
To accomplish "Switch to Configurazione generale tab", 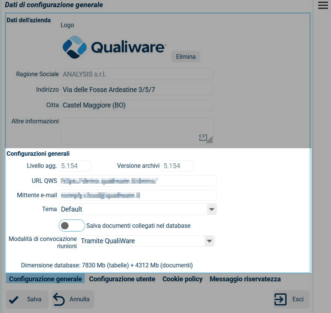I will [x=46, y=279].
